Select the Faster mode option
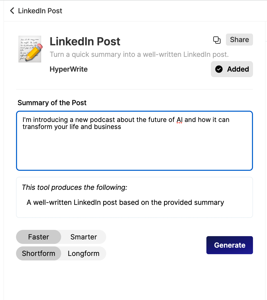267x300 pixels. click(39, 237)
